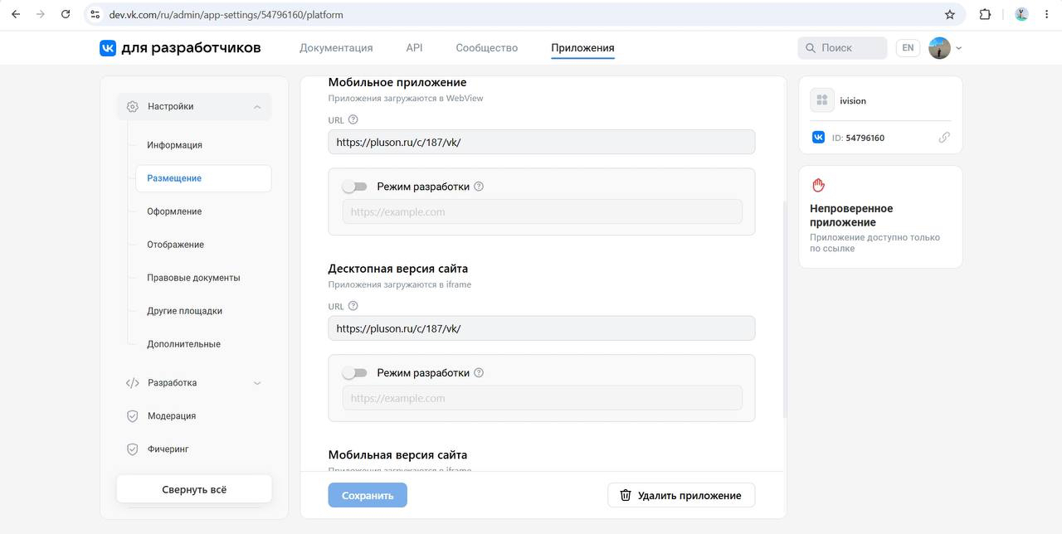Open the browser extensions puzzle icon
The image size is (1062, 534).
pyautogui.click(x=985, y=14)
